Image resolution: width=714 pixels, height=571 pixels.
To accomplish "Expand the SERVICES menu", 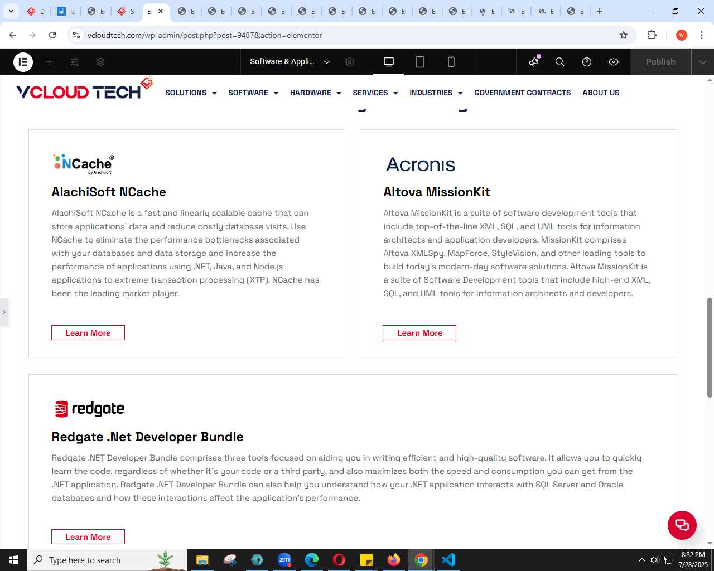I will click(x=375, y=93).
